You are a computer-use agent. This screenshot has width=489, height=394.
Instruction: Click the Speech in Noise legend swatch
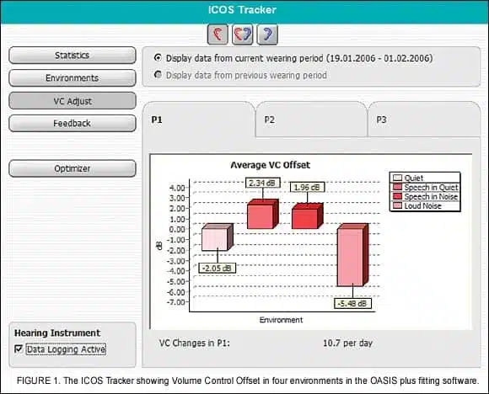tap(397, 196)
